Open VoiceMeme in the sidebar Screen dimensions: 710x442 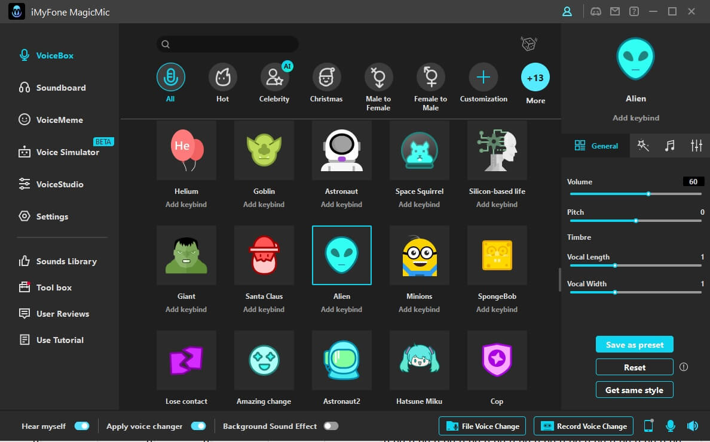pos(51,120)
